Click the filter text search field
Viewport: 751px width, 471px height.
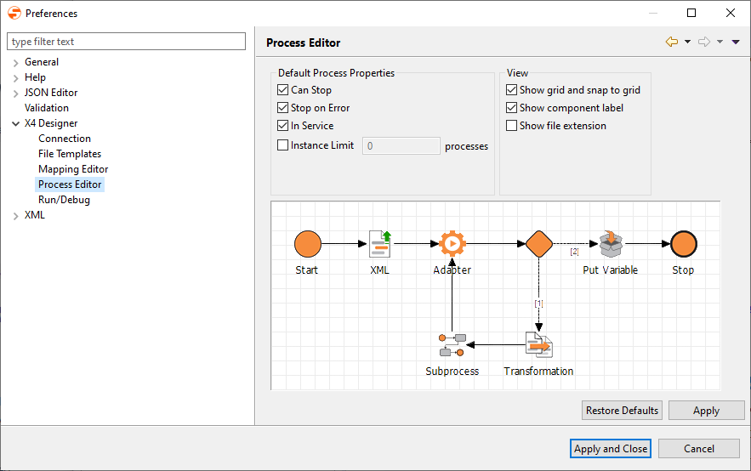[126, 42]
